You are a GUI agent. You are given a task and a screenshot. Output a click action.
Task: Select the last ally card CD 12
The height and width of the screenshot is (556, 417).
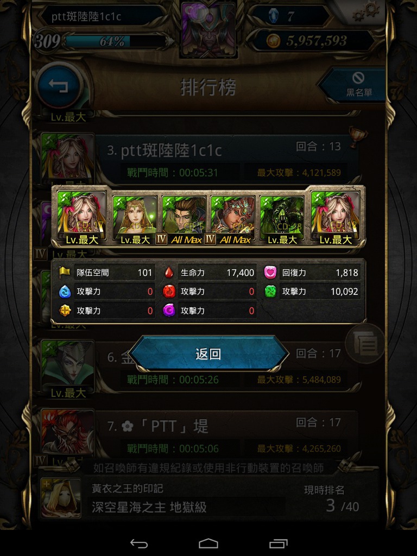click(x=336, y=217)
